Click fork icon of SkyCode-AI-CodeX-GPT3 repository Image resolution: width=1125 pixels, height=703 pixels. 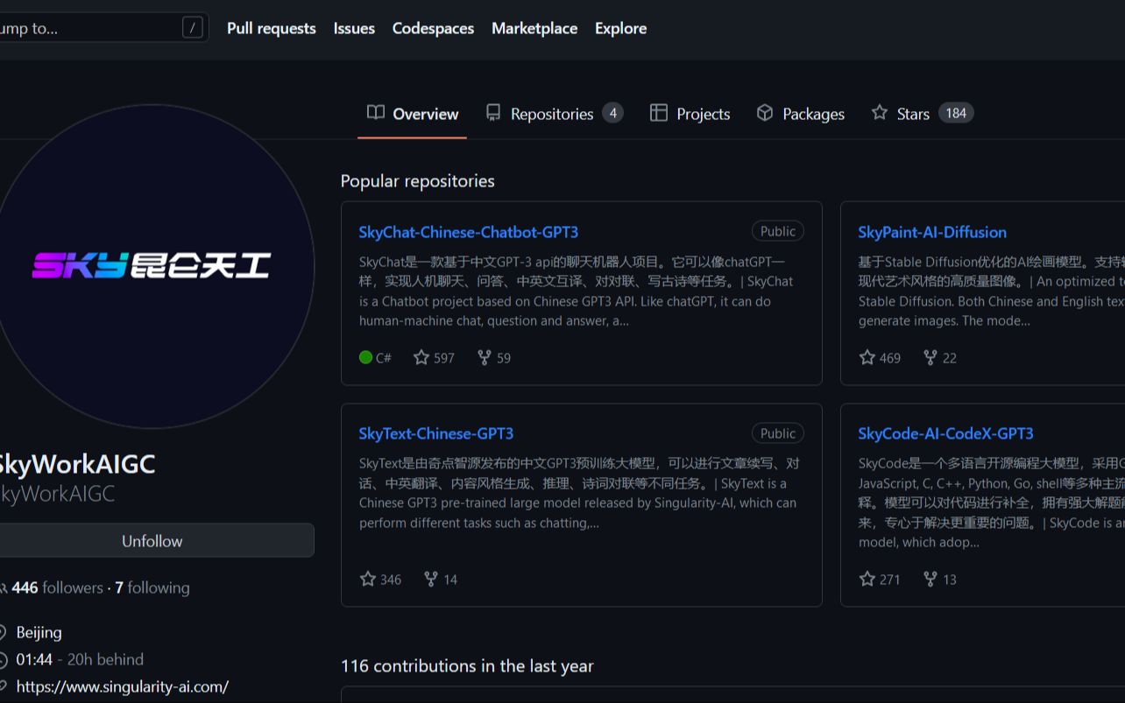coord(930,579)
